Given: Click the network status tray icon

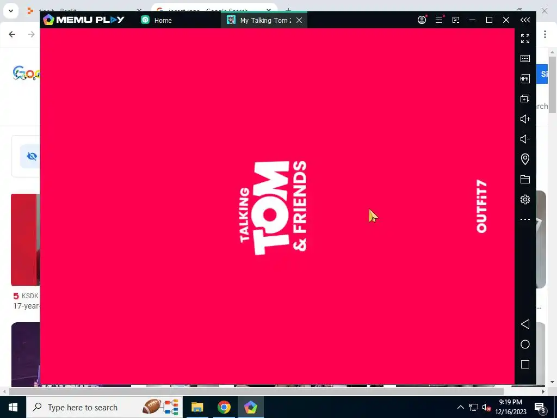Looking at the screenshot, I should pyautogui.click(x=474, y=407).
